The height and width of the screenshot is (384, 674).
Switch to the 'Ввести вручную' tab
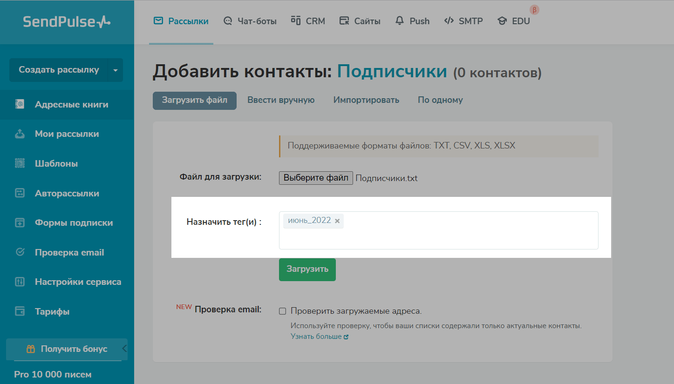pos(281,100)
